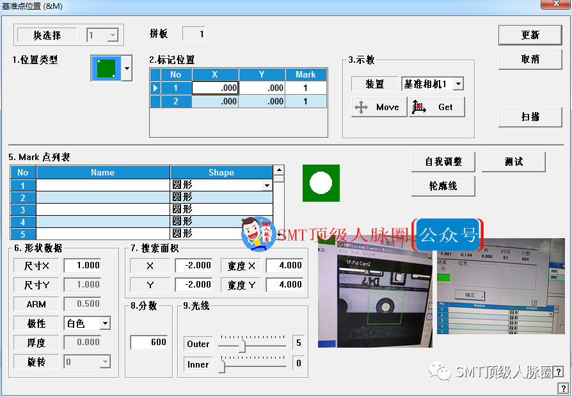Click the 更新 update button
Viewport: 572px width, 397px height.
pyautogui.click(x=530, y=35)
